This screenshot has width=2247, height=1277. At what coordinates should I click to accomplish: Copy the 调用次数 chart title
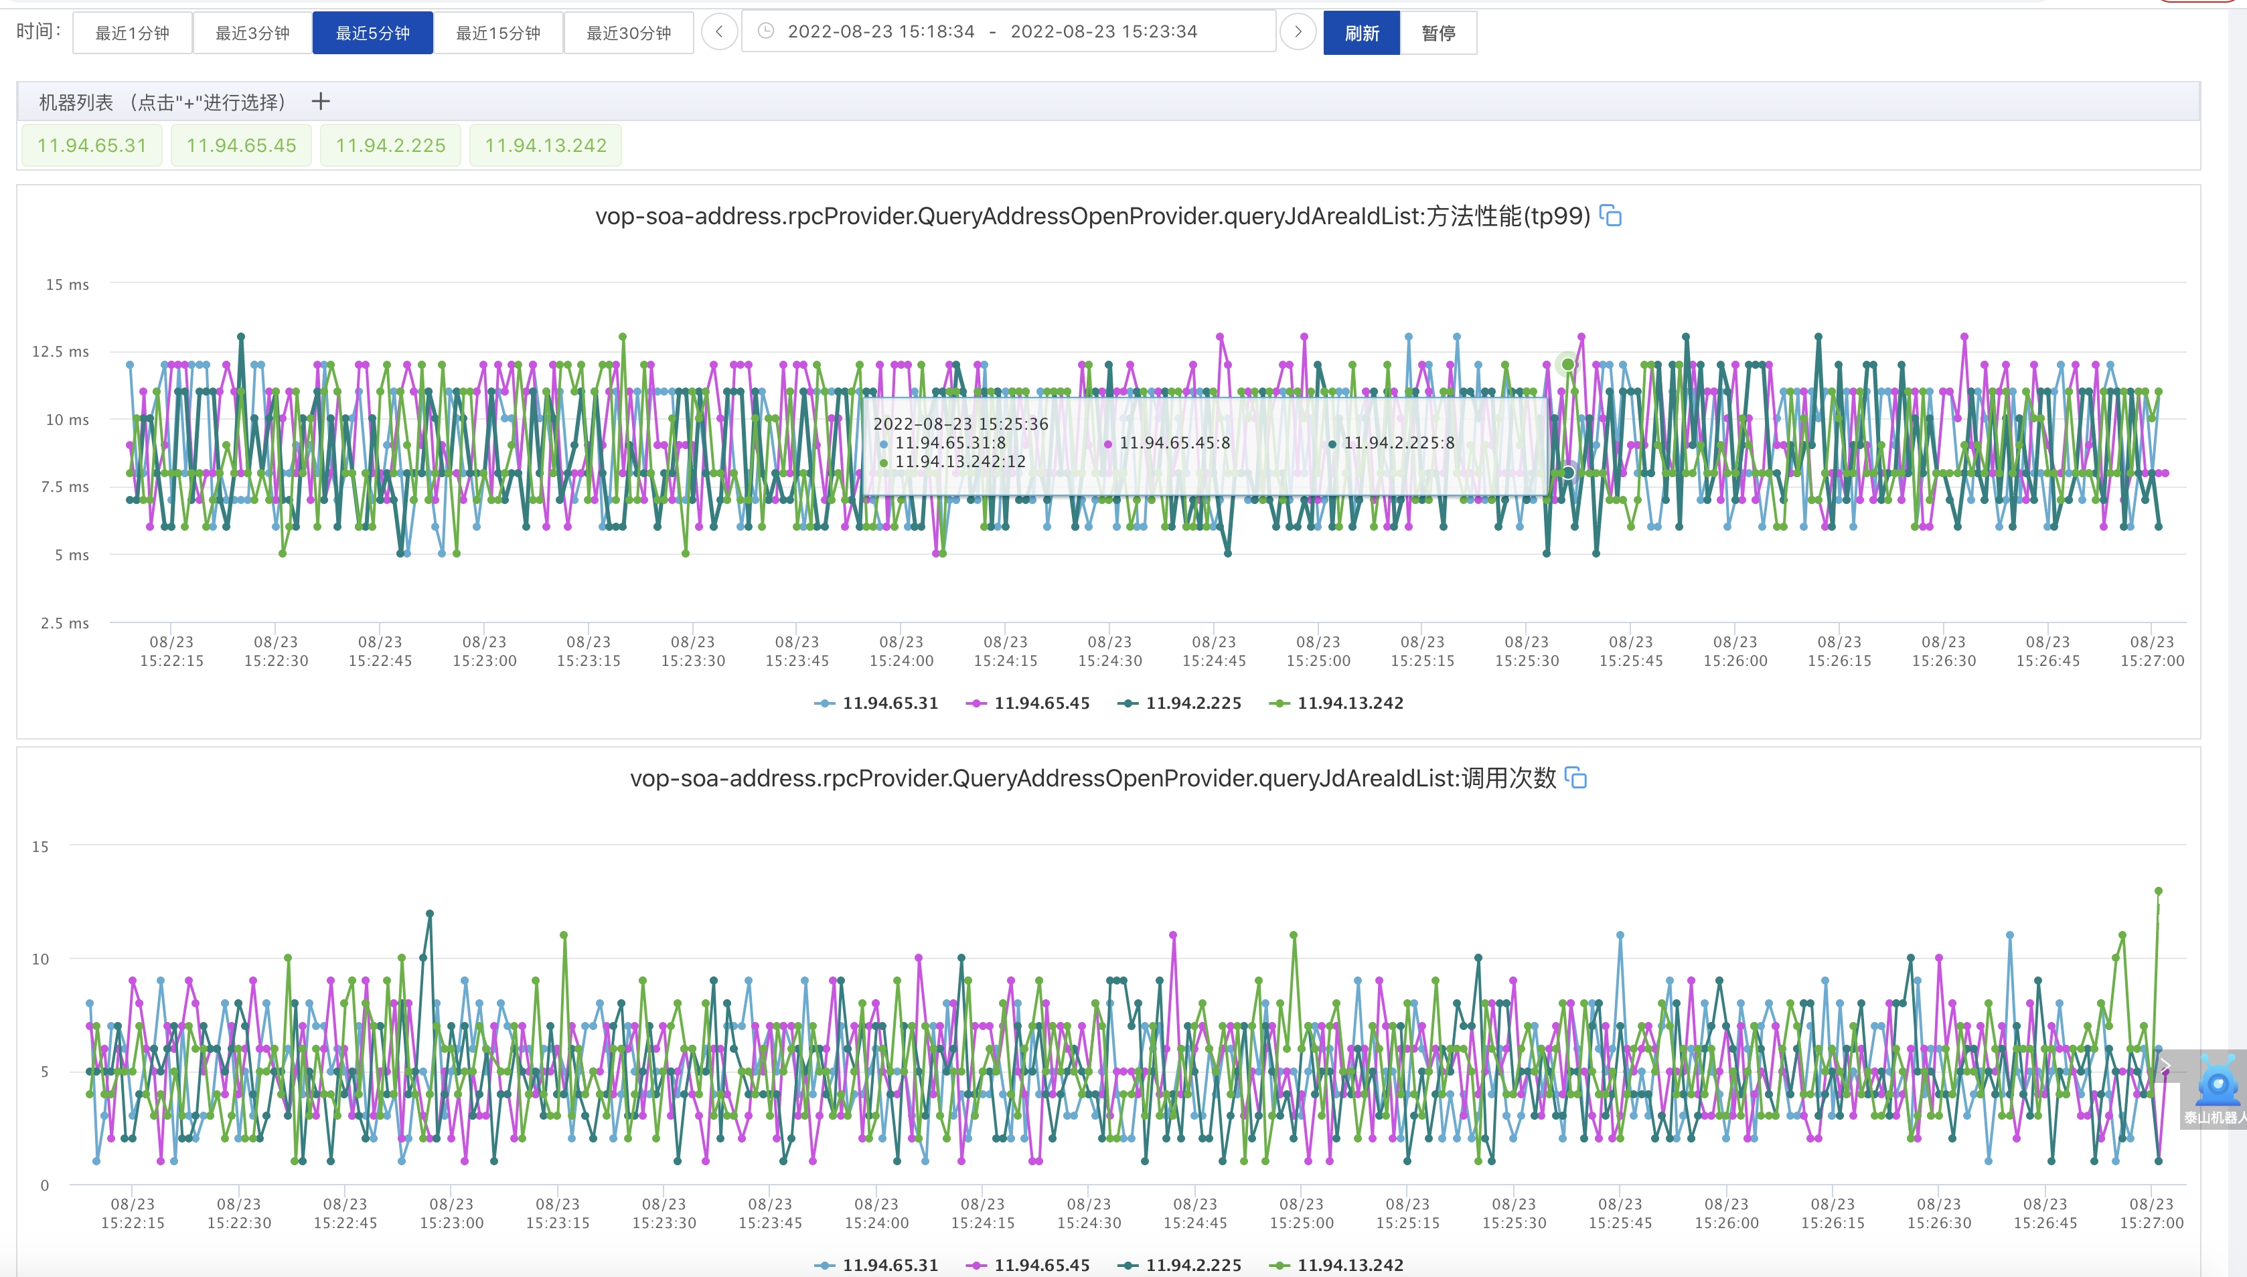(x=1576, y=778)
